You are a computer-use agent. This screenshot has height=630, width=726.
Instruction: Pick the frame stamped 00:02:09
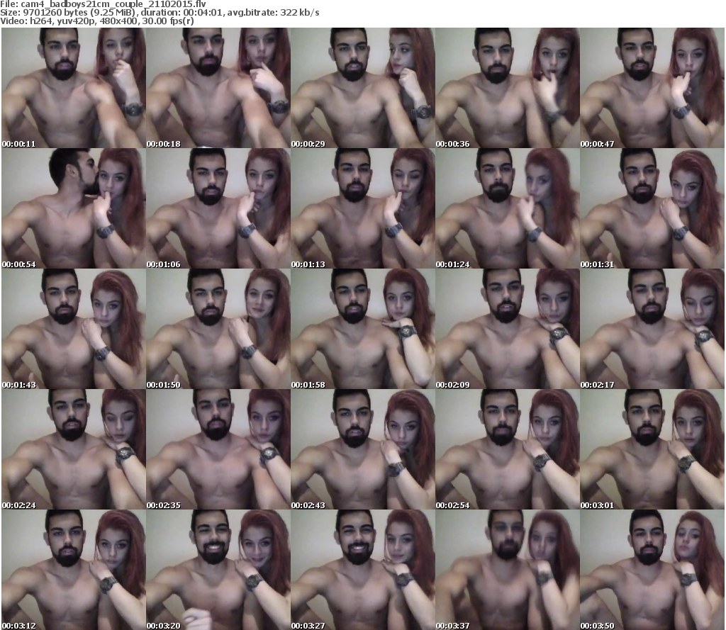(508, 329)
